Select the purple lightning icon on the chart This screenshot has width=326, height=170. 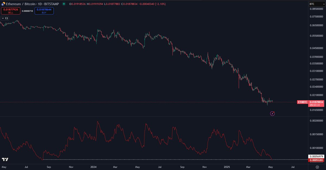click(x=272, y=113)
